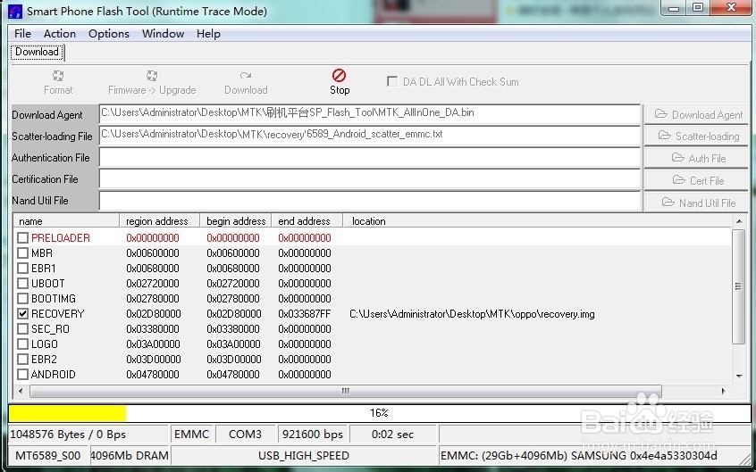Open the File menu
756x472 pixels.
coord(22,34)
